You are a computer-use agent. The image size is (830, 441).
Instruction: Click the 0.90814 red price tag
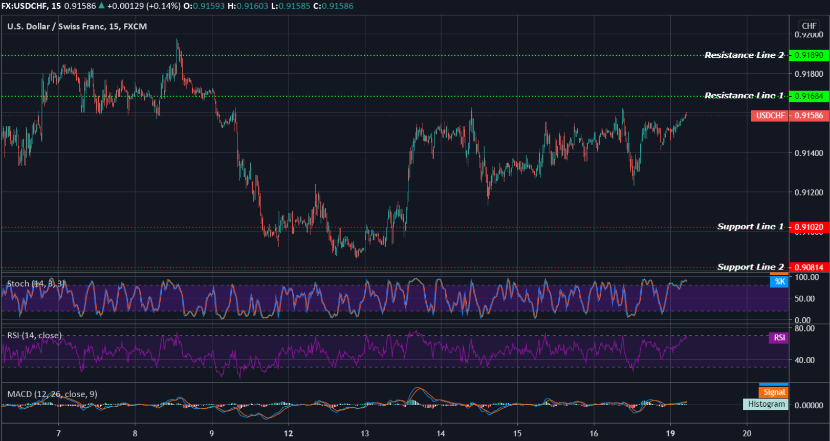pyautogui.click(x=809, y=268)
